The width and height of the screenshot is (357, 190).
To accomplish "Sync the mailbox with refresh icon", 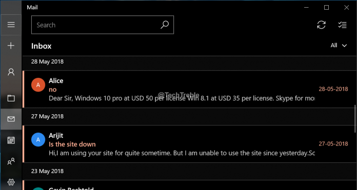I will coord(321,25).
